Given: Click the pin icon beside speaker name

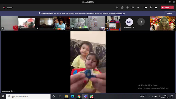Looking at the screenshot, I should 12,91.
